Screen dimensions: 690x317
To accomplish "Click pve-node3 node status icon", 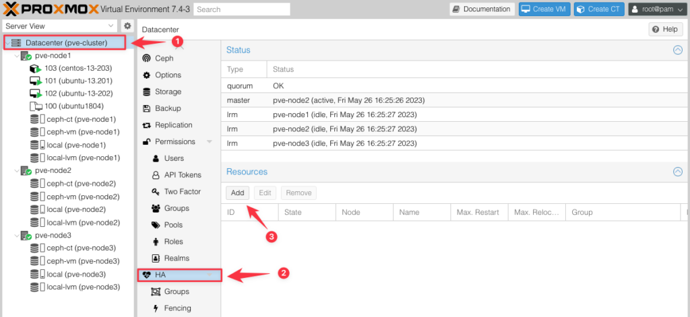I will (26, 235).
